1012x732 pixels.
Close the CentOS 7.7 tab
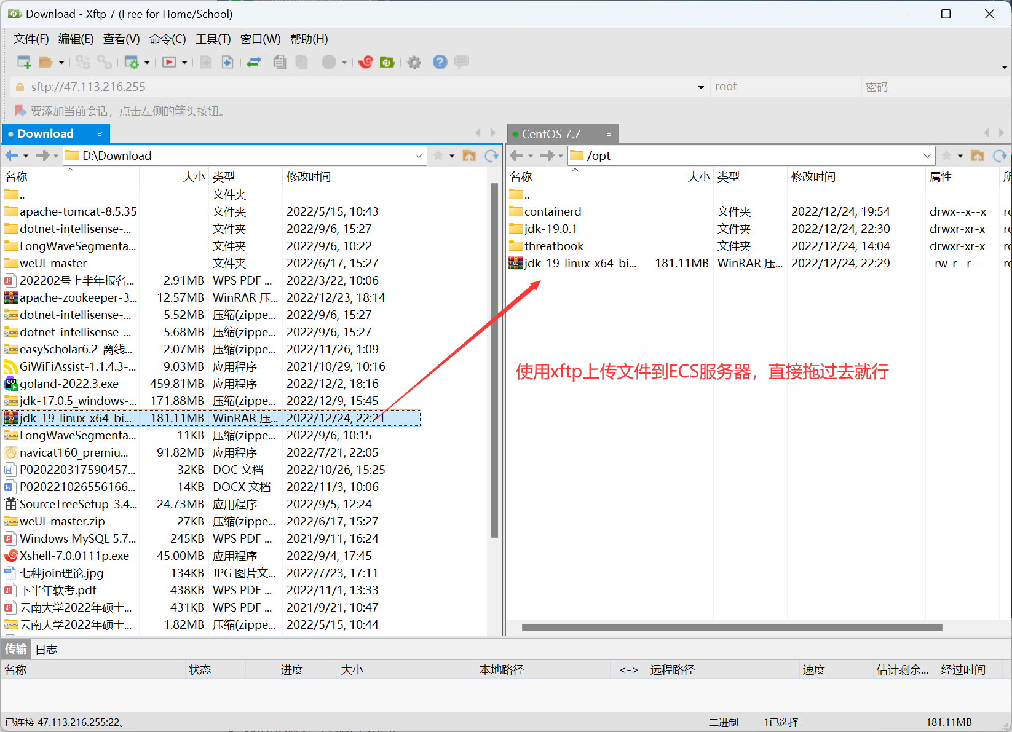click(609, 134)
